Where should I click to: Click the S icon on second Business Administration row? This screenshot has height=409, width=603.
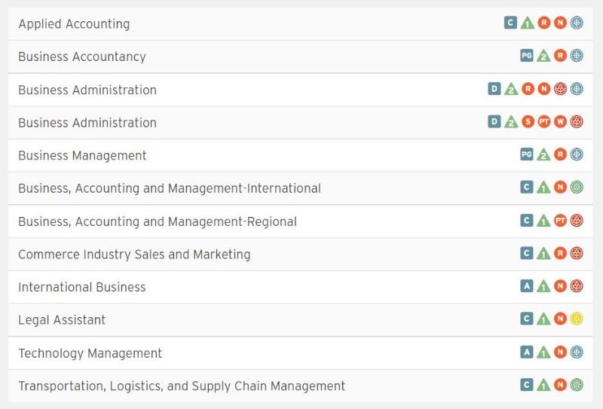tap(528, 122)
